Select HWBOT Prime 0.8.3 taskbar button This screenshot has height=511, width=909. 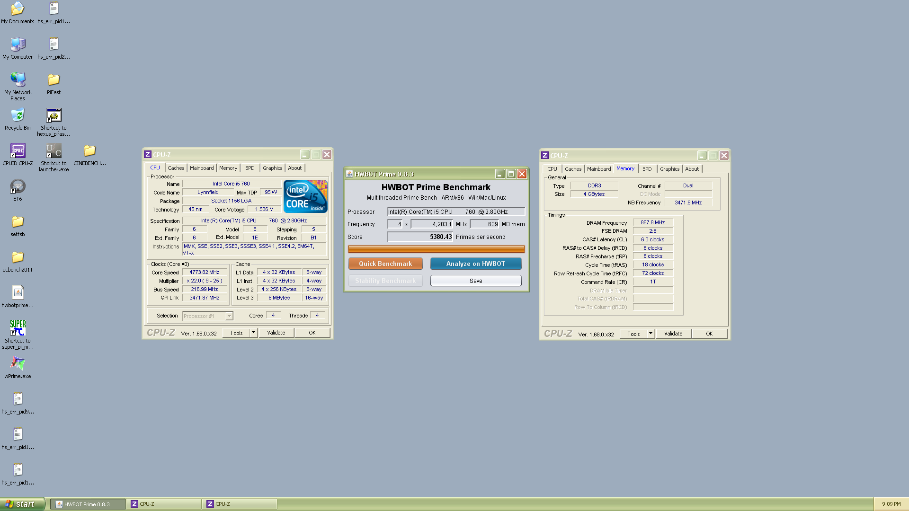88,504
